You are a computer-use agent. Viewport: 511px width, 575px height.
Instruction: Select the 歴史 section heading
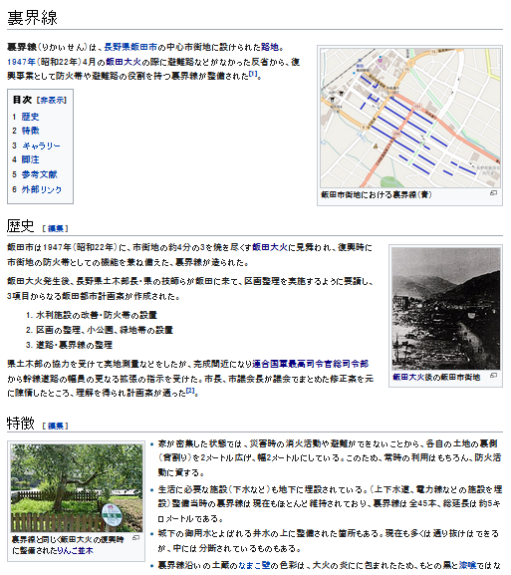tap(21, 226)
